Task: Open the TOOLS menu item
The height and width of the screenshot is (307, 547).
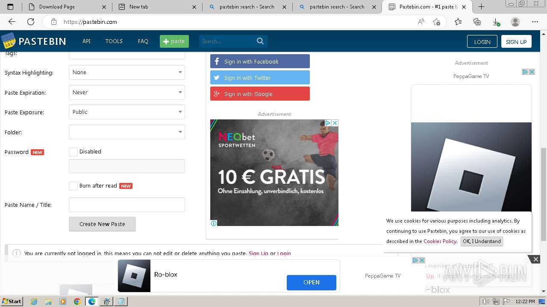Action: [114, 41]
